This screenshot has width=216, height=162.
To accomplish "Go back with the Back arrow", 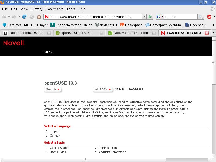I will (x=4, y=17).
